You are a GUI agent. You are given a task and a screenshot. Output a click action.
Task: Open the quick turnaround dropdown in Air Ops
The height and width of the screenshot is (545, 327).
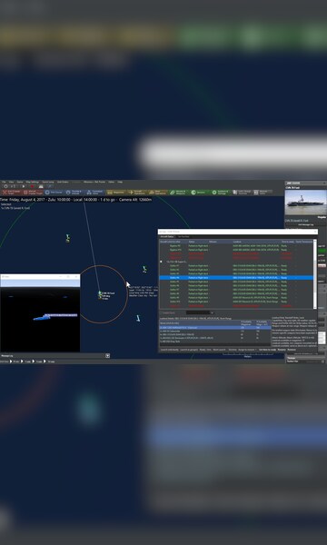200,312
